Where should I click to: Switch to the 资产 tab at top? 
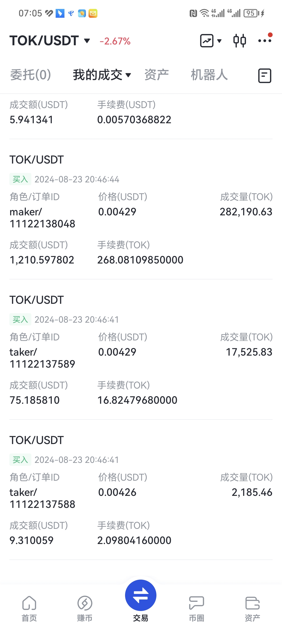coord(157,75)
